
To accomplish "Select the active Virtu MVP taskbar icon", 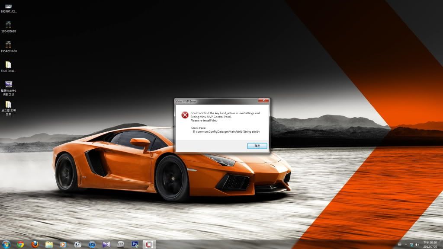I will pos(149,245).
